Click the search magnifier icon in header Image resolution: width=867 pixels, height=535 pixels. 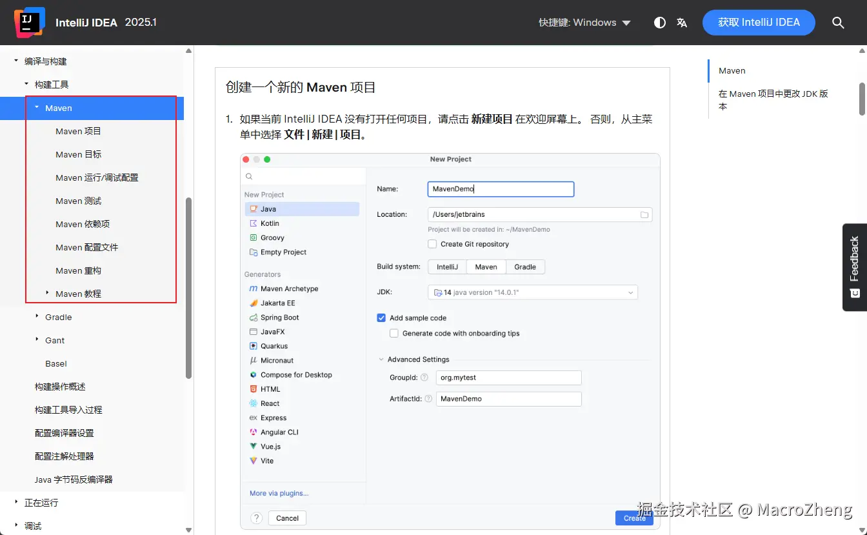pos(838,23)
